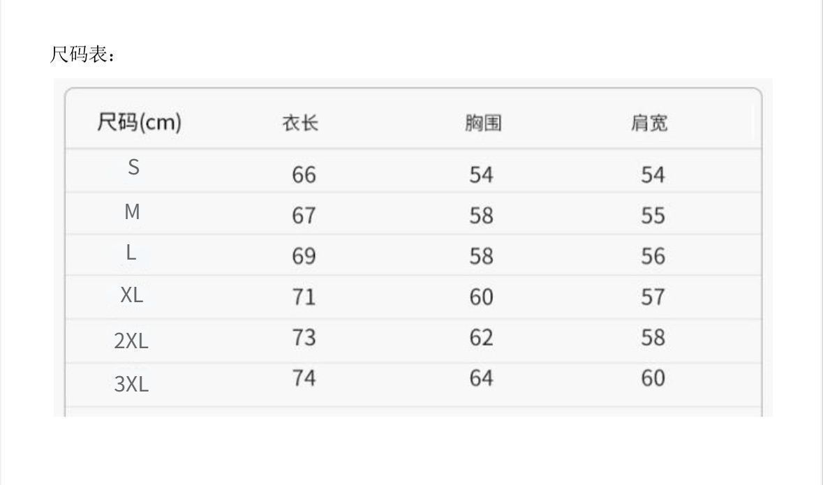
Task: Click the 胸围 column header
Action: [x=483, y=124]
